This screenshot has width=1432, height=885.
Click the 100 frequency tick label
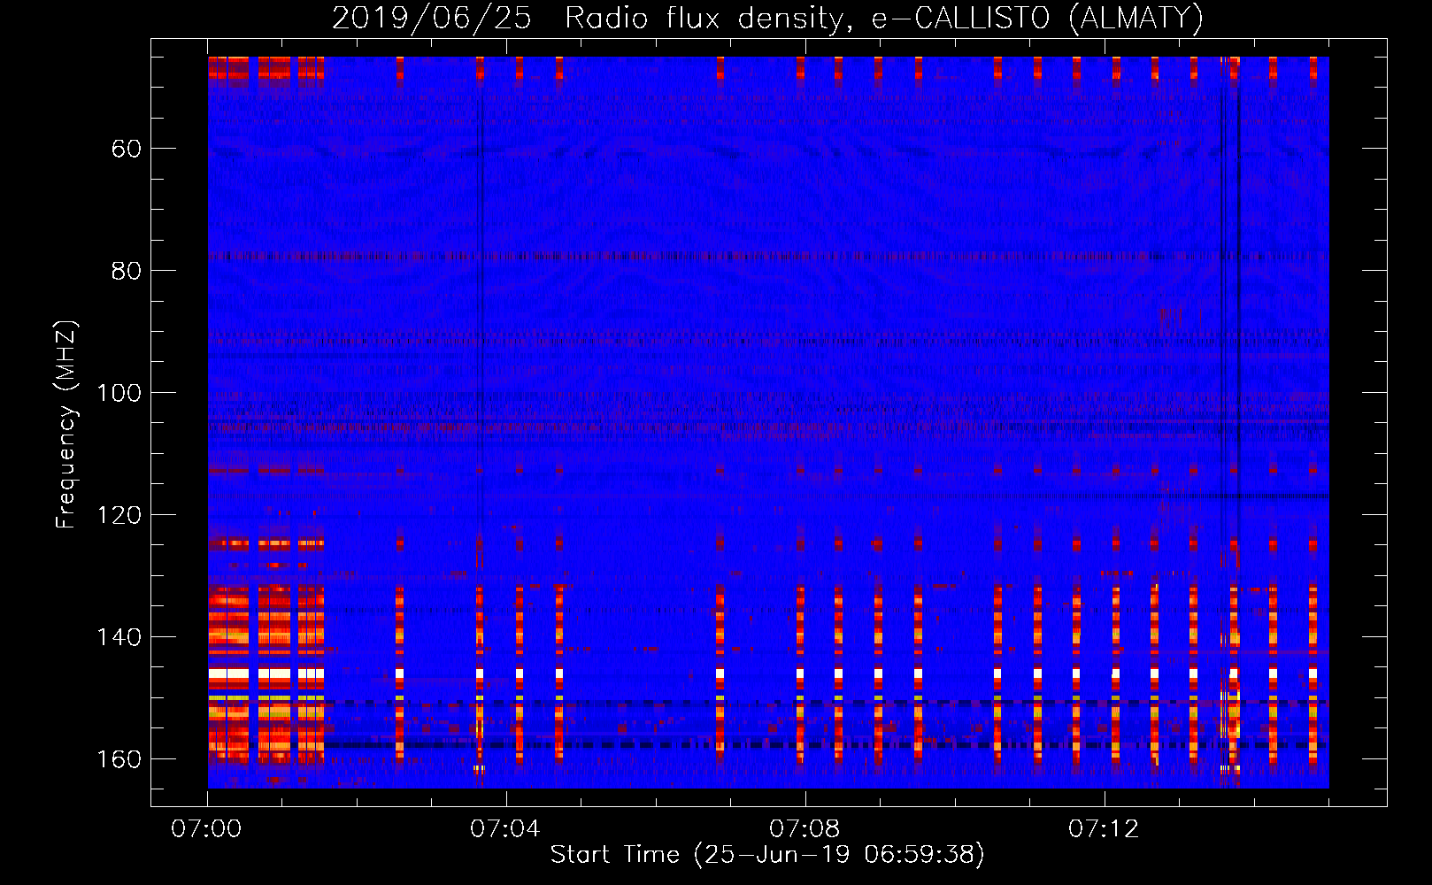[x=119, y=393]
